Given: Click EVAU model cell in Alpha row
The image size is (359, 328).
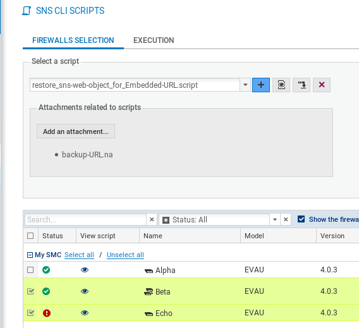Looking at the screenshot, I should [254, 270].
